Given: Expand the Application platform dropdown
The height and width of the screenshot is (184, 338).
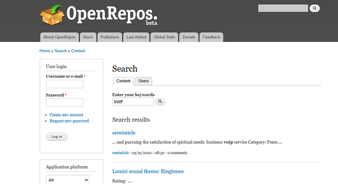Looking at the screenshot, I should point(68,180).
